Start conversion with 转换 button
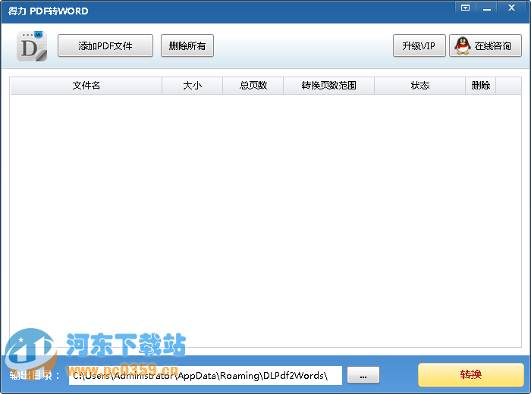Image resolution: width=531 pixels, height=394 pixels. point(471,375)
